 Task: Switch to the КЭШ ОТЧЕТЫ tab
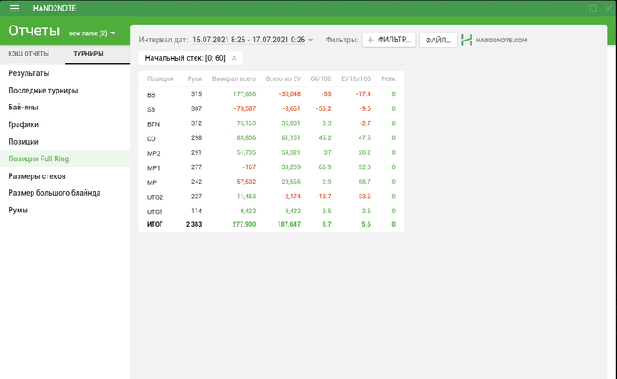(x=29, y=54)
